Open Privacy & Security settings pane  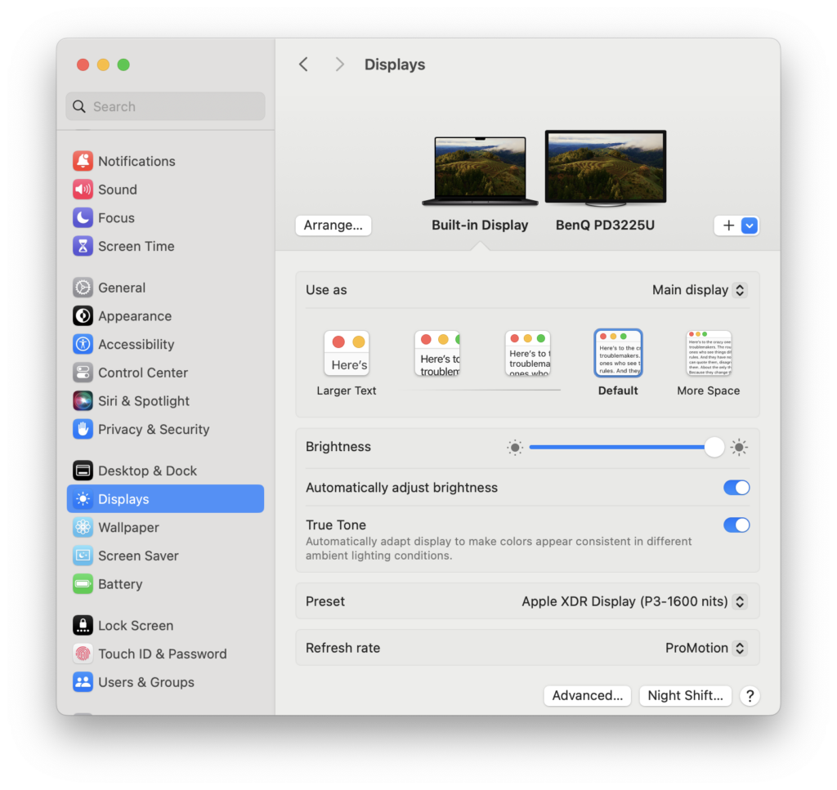click(x=165, y=429)
